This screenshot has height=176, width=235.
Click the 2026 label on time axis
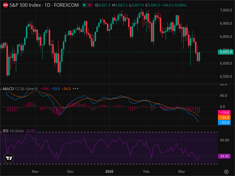tap(109, 172)
